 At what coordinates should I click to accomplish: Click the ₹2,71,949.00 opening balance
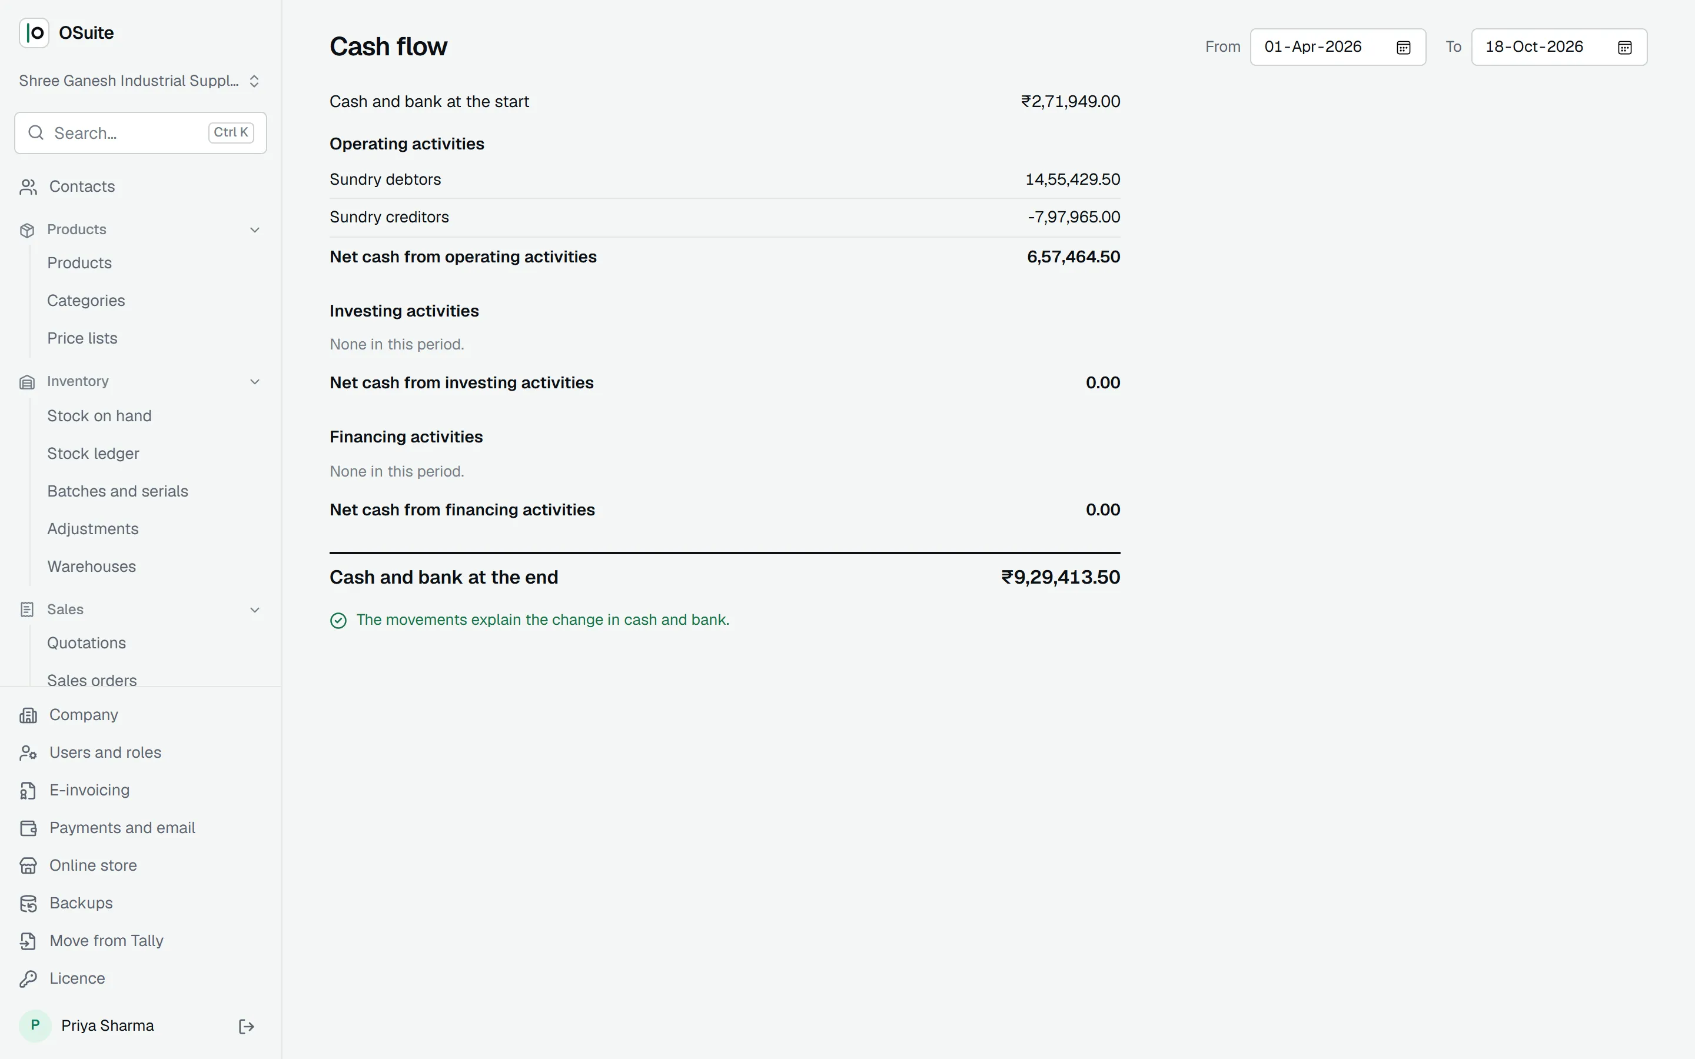click(x=1070, y=102)
